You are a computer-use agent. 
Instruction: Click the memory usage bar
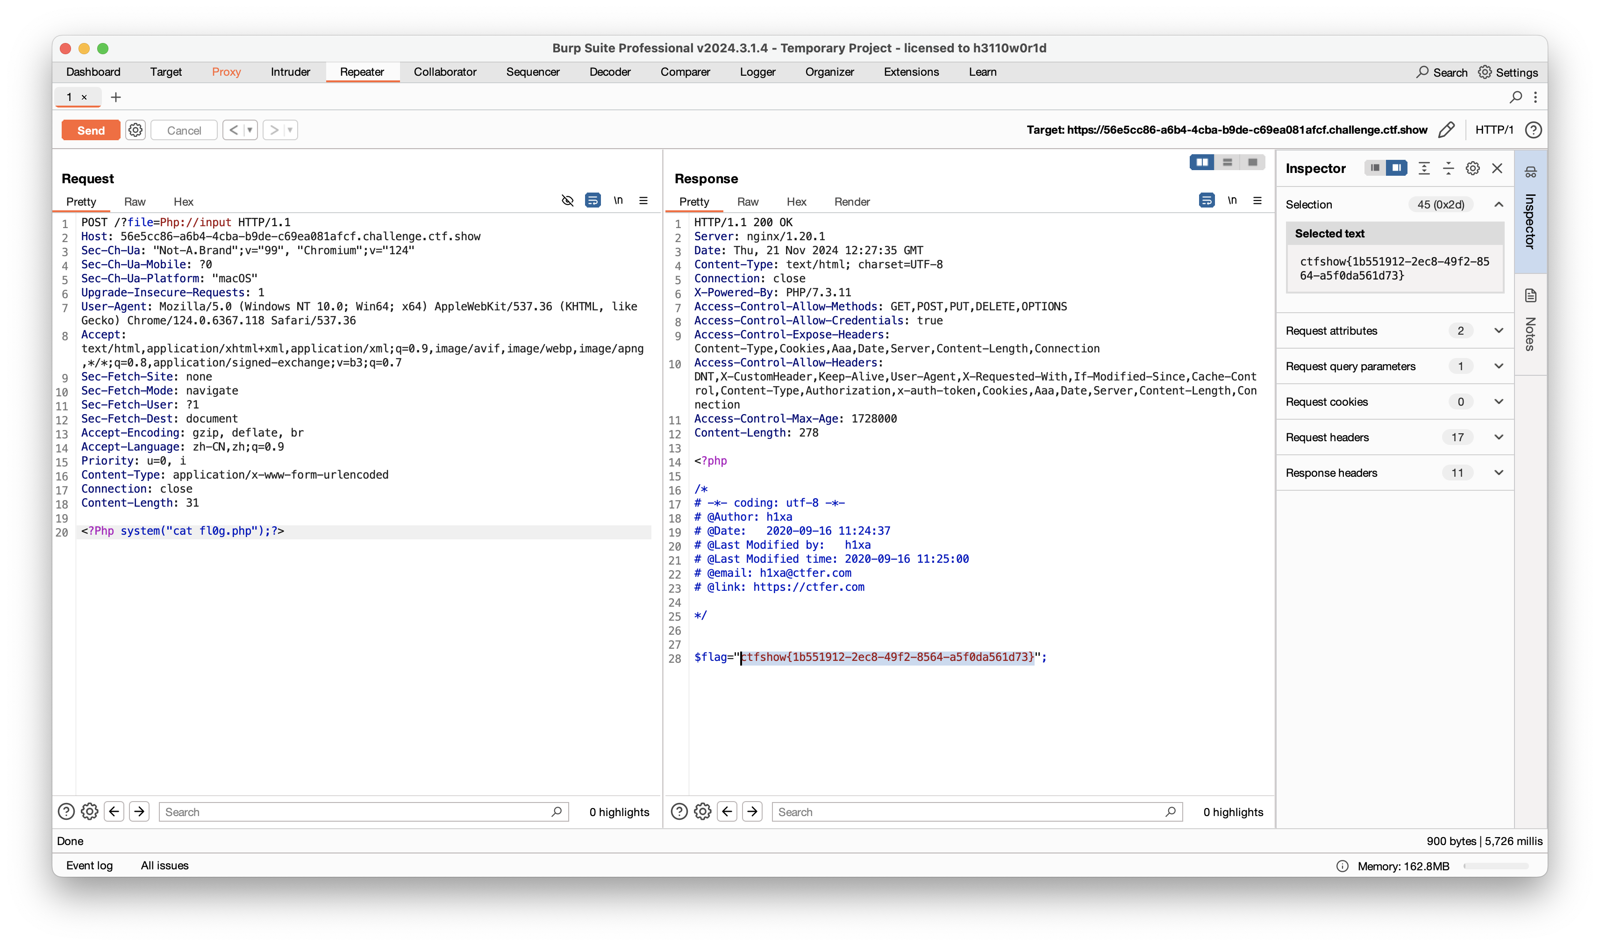click(1496, 867)
